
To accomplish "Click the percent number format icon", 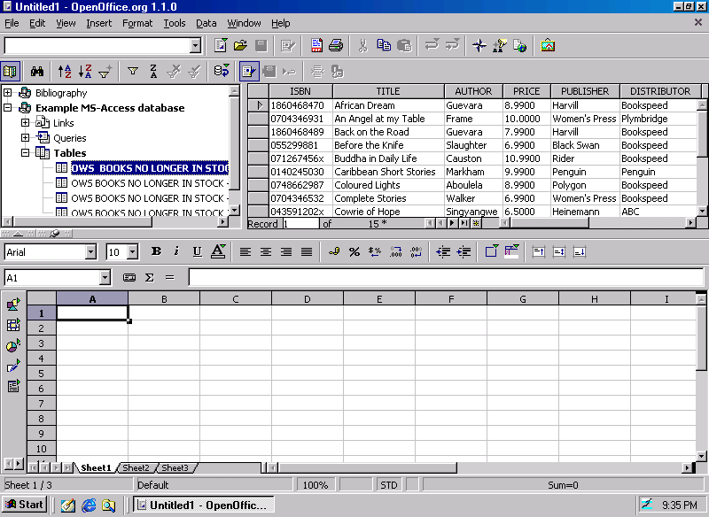I will click(354, 252).
